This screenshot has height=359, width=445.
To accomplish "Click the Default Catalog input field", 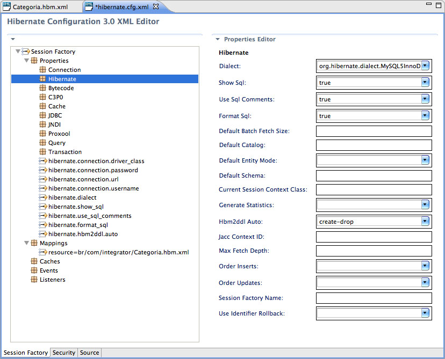I will [x=374, y=145].
